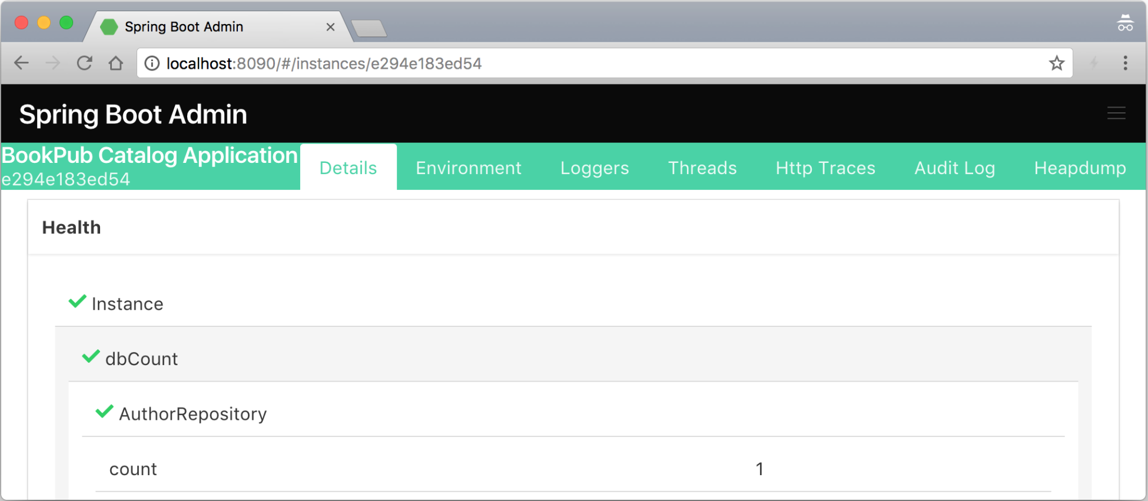The width and height of the screenshot is (1148, 501).
Task: Click the Instance health row label
Action: tap(127, 304)
